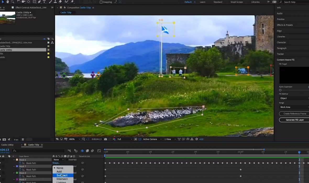Toggle transparency grid in viewer bar

pos(140,139)
